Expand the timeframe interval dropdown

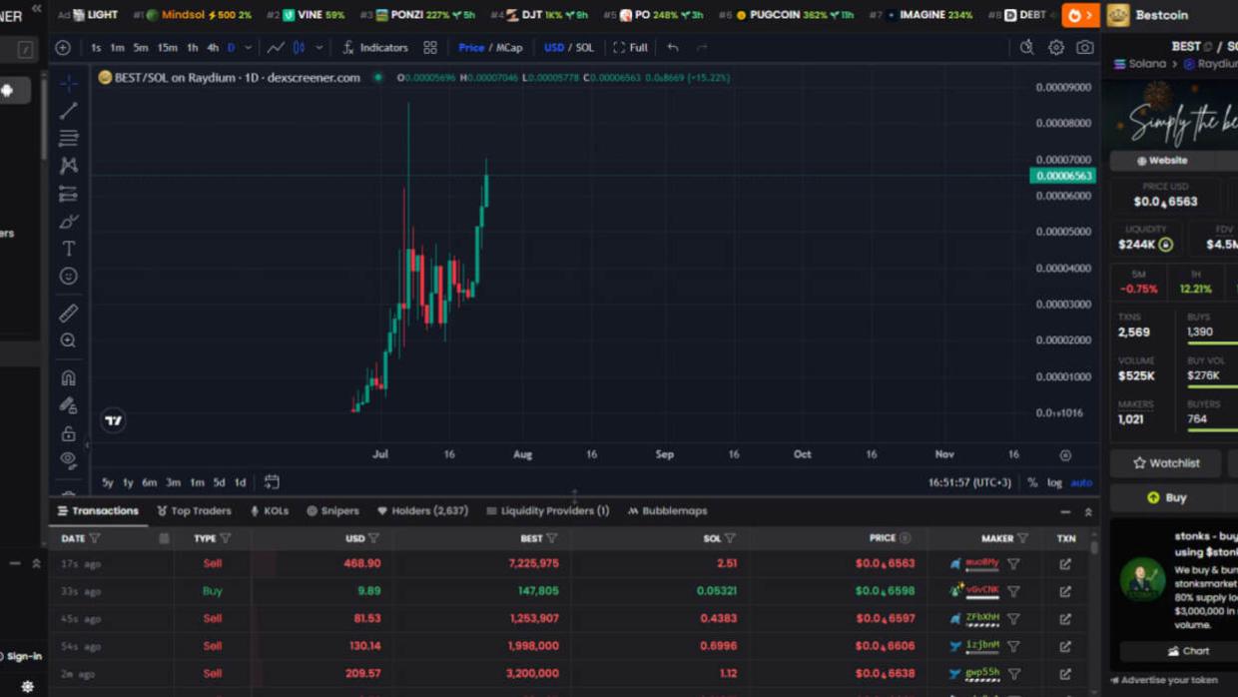pyautogui.click(x=248, y=47)
